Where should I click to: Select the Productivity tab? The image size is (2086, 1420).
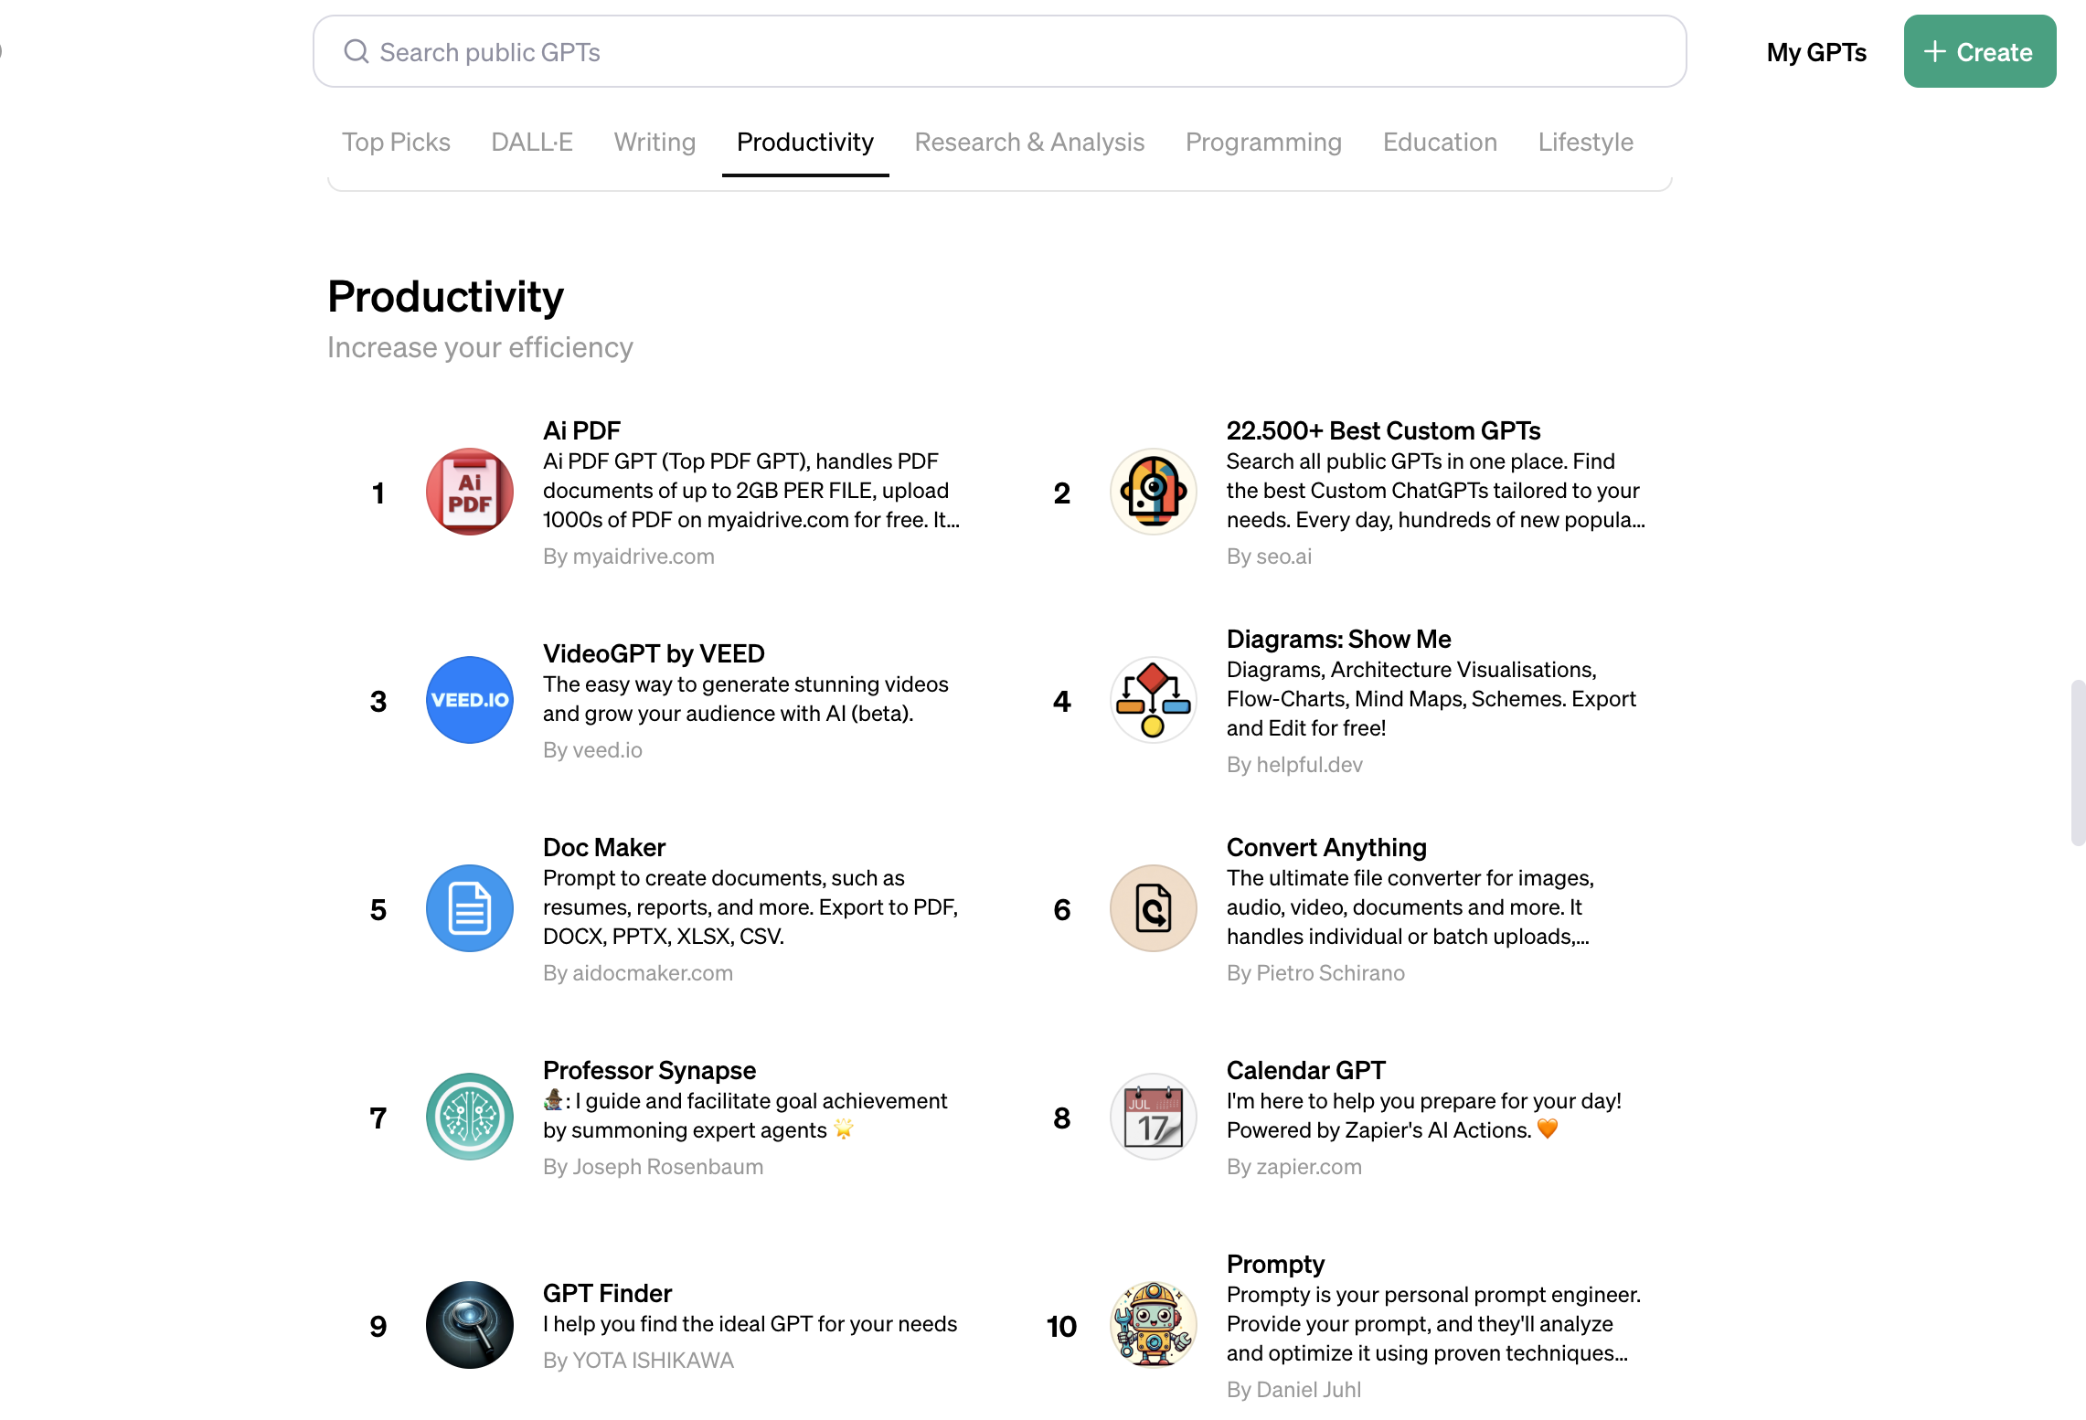tap(805, 142)
